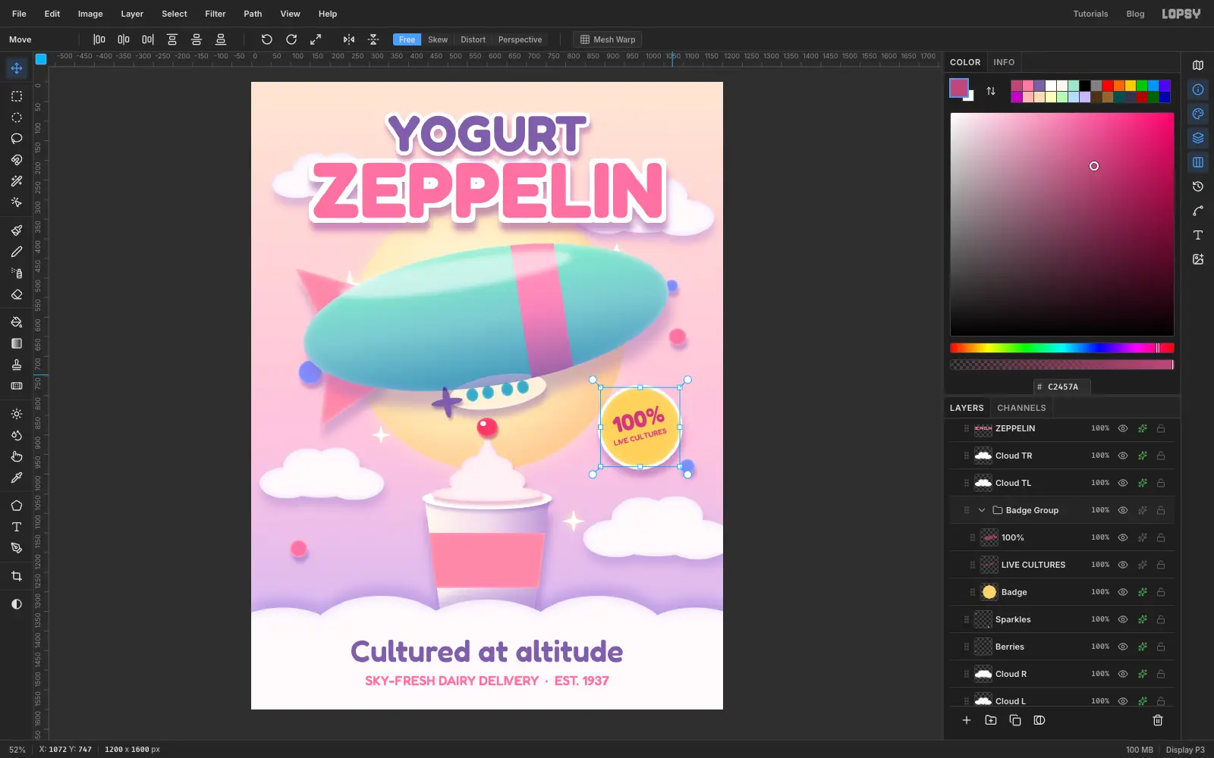Select the pencil tool
Image resolution: width=1214 pixels, height=758 pixels.
pyautogui.click(x=17, y=252)
